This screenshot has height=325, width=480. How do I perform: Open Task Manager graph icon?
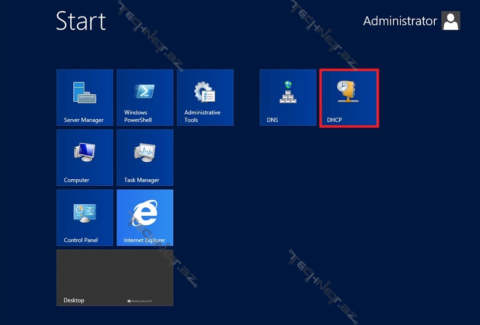coord(145,153)
